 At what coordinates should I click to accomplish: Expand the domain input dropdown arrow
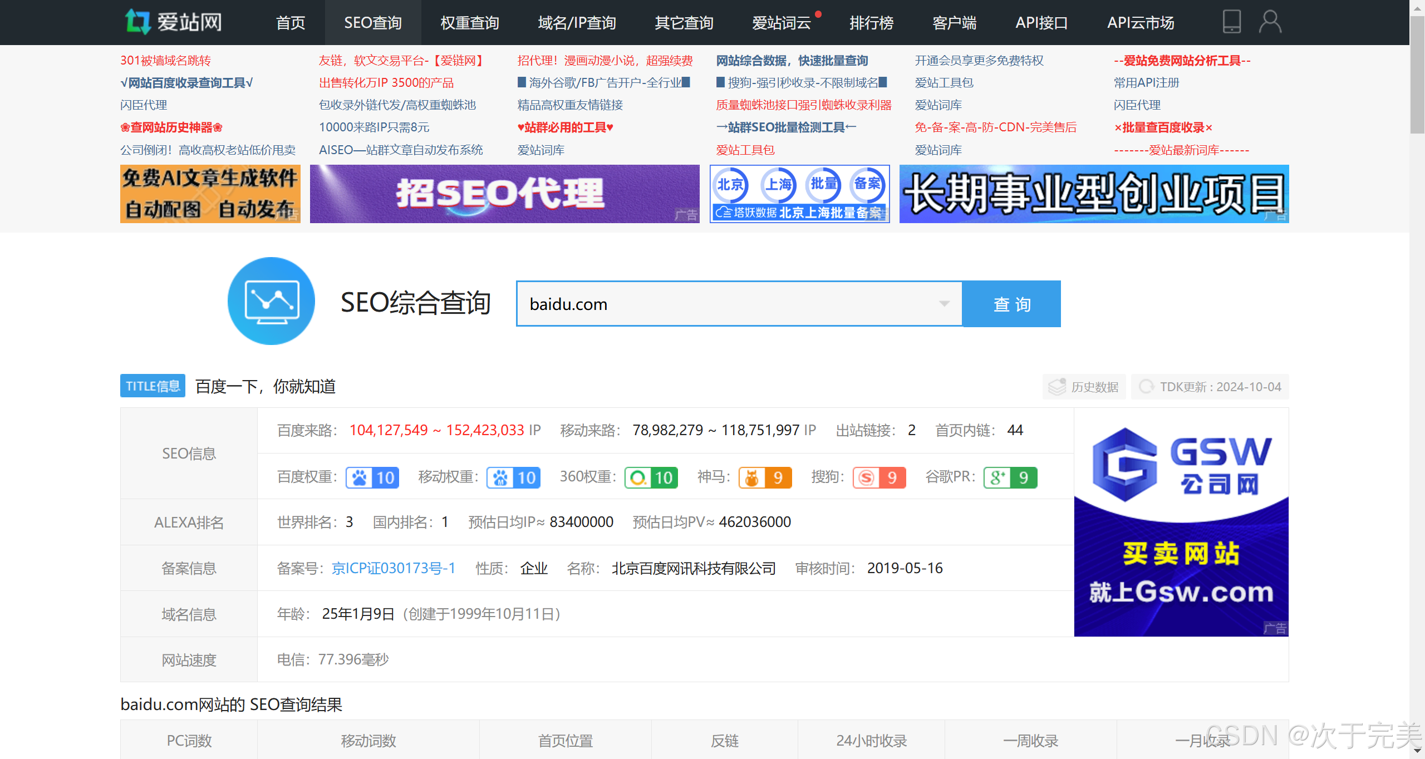[x=944, y=304]
